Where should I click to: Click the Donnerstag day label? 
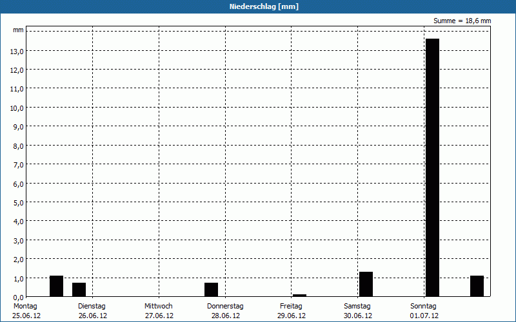(x=225, y=306)
